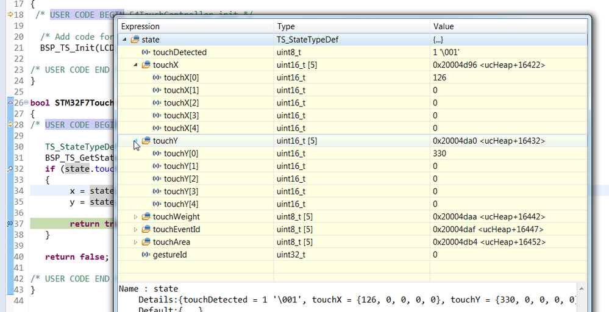Collapse the touchX array node

[135, 65]
